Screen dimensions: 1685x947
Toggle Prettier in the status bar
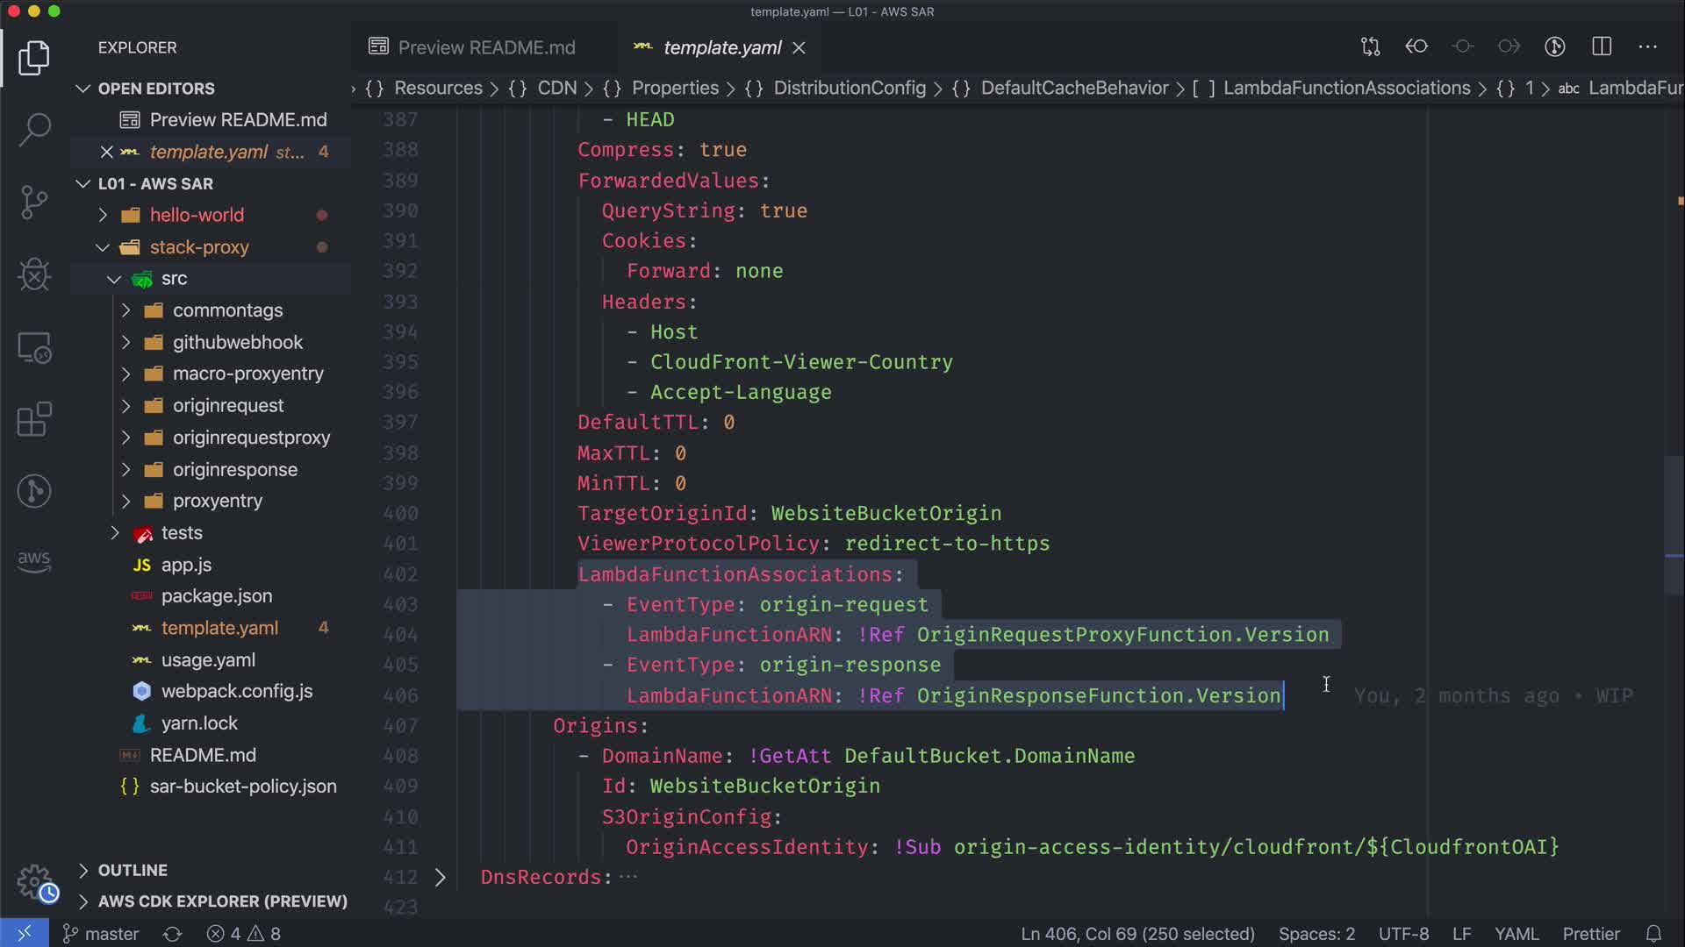pyautogui.click(x=1590, y=934)
